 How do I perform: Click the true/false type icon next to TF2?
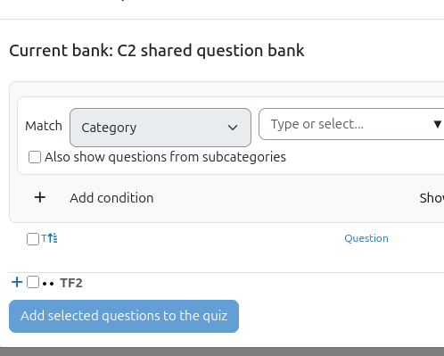48,284
